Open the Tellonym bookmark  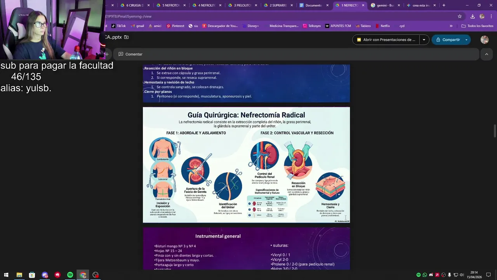pyautogui.click(x=311, y=26)
